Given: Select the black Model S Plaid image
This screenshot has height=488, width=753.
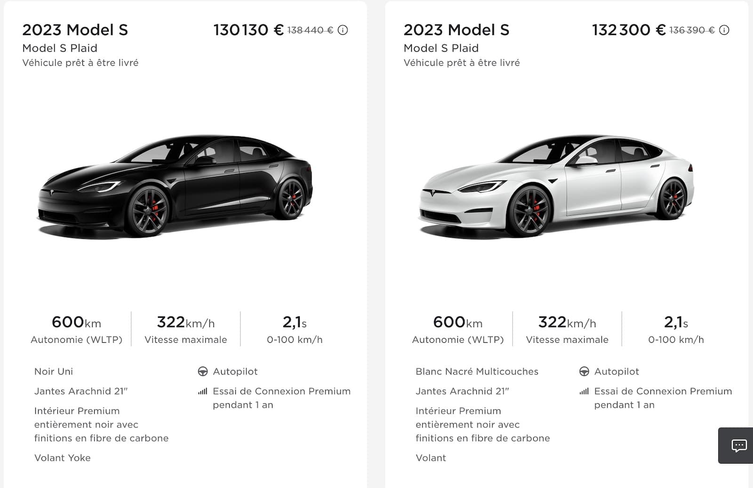Looking at the screenshot, I should (175, 187).
